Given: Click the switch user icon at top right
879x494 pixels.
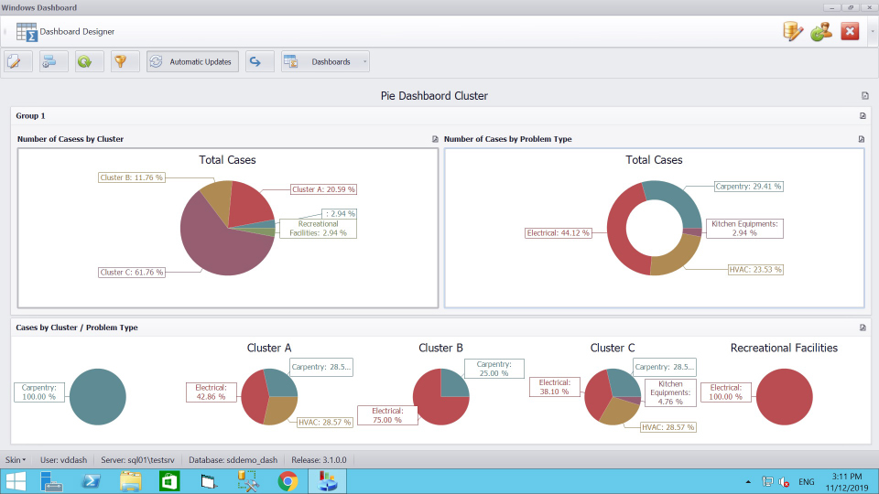Looking at the screenshot, I should tap(821, 31).
